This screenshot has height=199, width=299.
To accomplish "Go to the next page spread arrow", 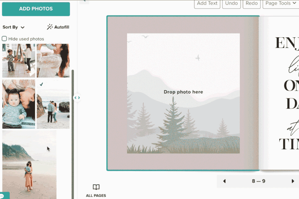I will (x=293, y=181).
